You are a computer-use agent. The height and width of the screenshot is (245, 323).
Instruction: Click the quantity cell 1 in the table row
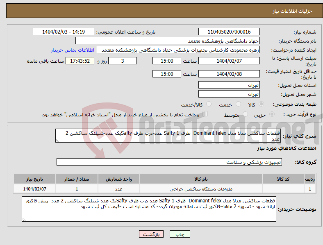tap(77, 189)
